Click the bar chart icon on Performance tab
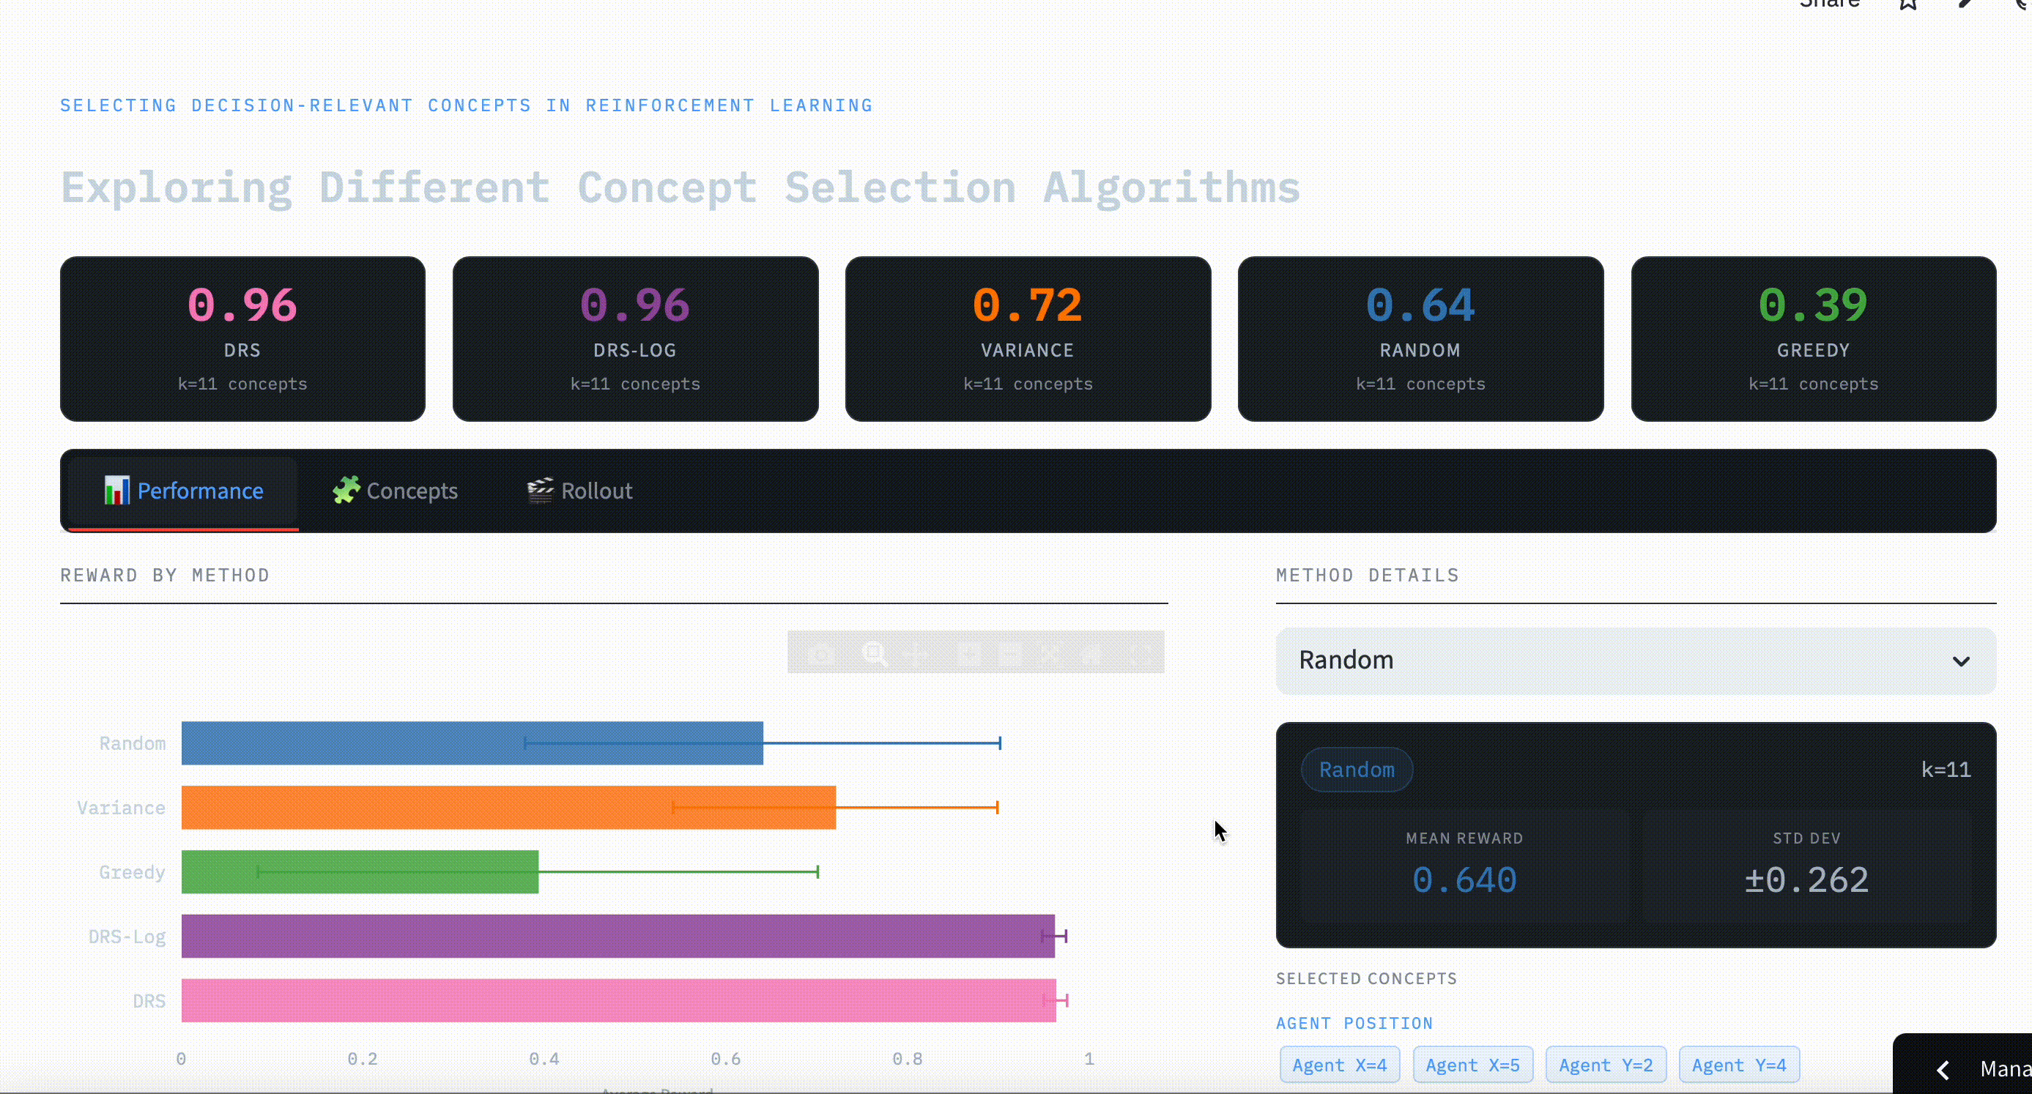The width and height of the screenshot is (2032, 1094). 116,491
